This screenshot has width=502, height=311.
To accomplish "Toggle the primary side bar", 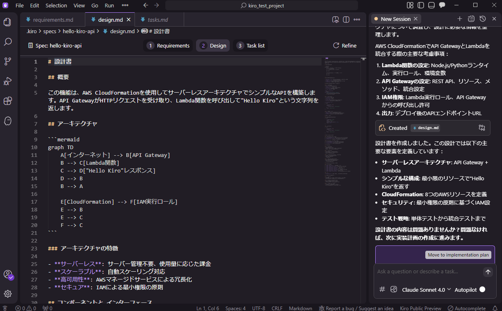I will click(x=420, y=5).
